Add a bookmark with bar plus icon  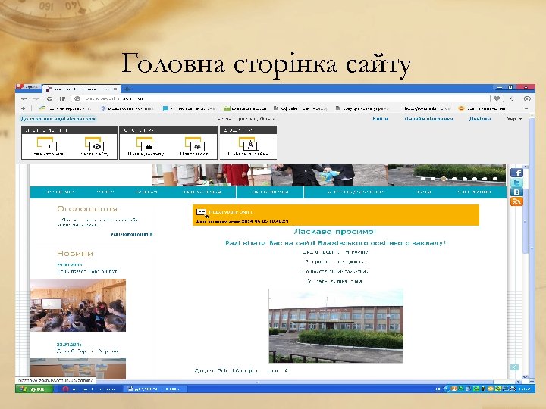(23, 108)
